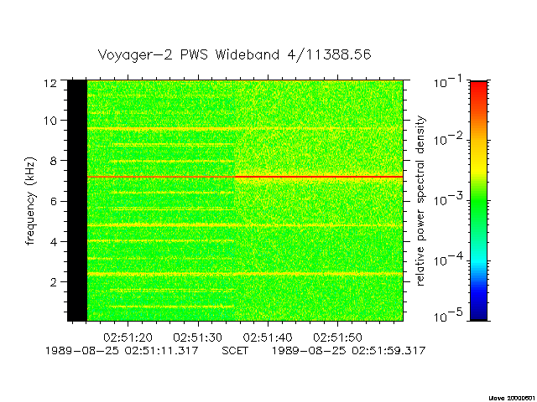Click the 10^-3 colorbar label
Viewport: 537px width, 402px height.
tap(448, 199)
